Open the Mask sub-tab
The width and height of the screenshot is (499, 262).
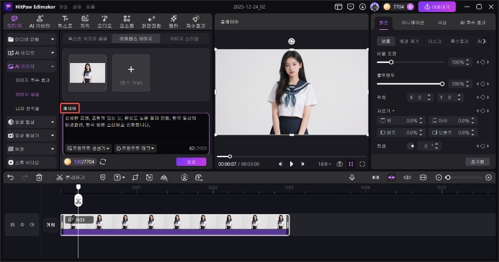[x=434, y=41]
